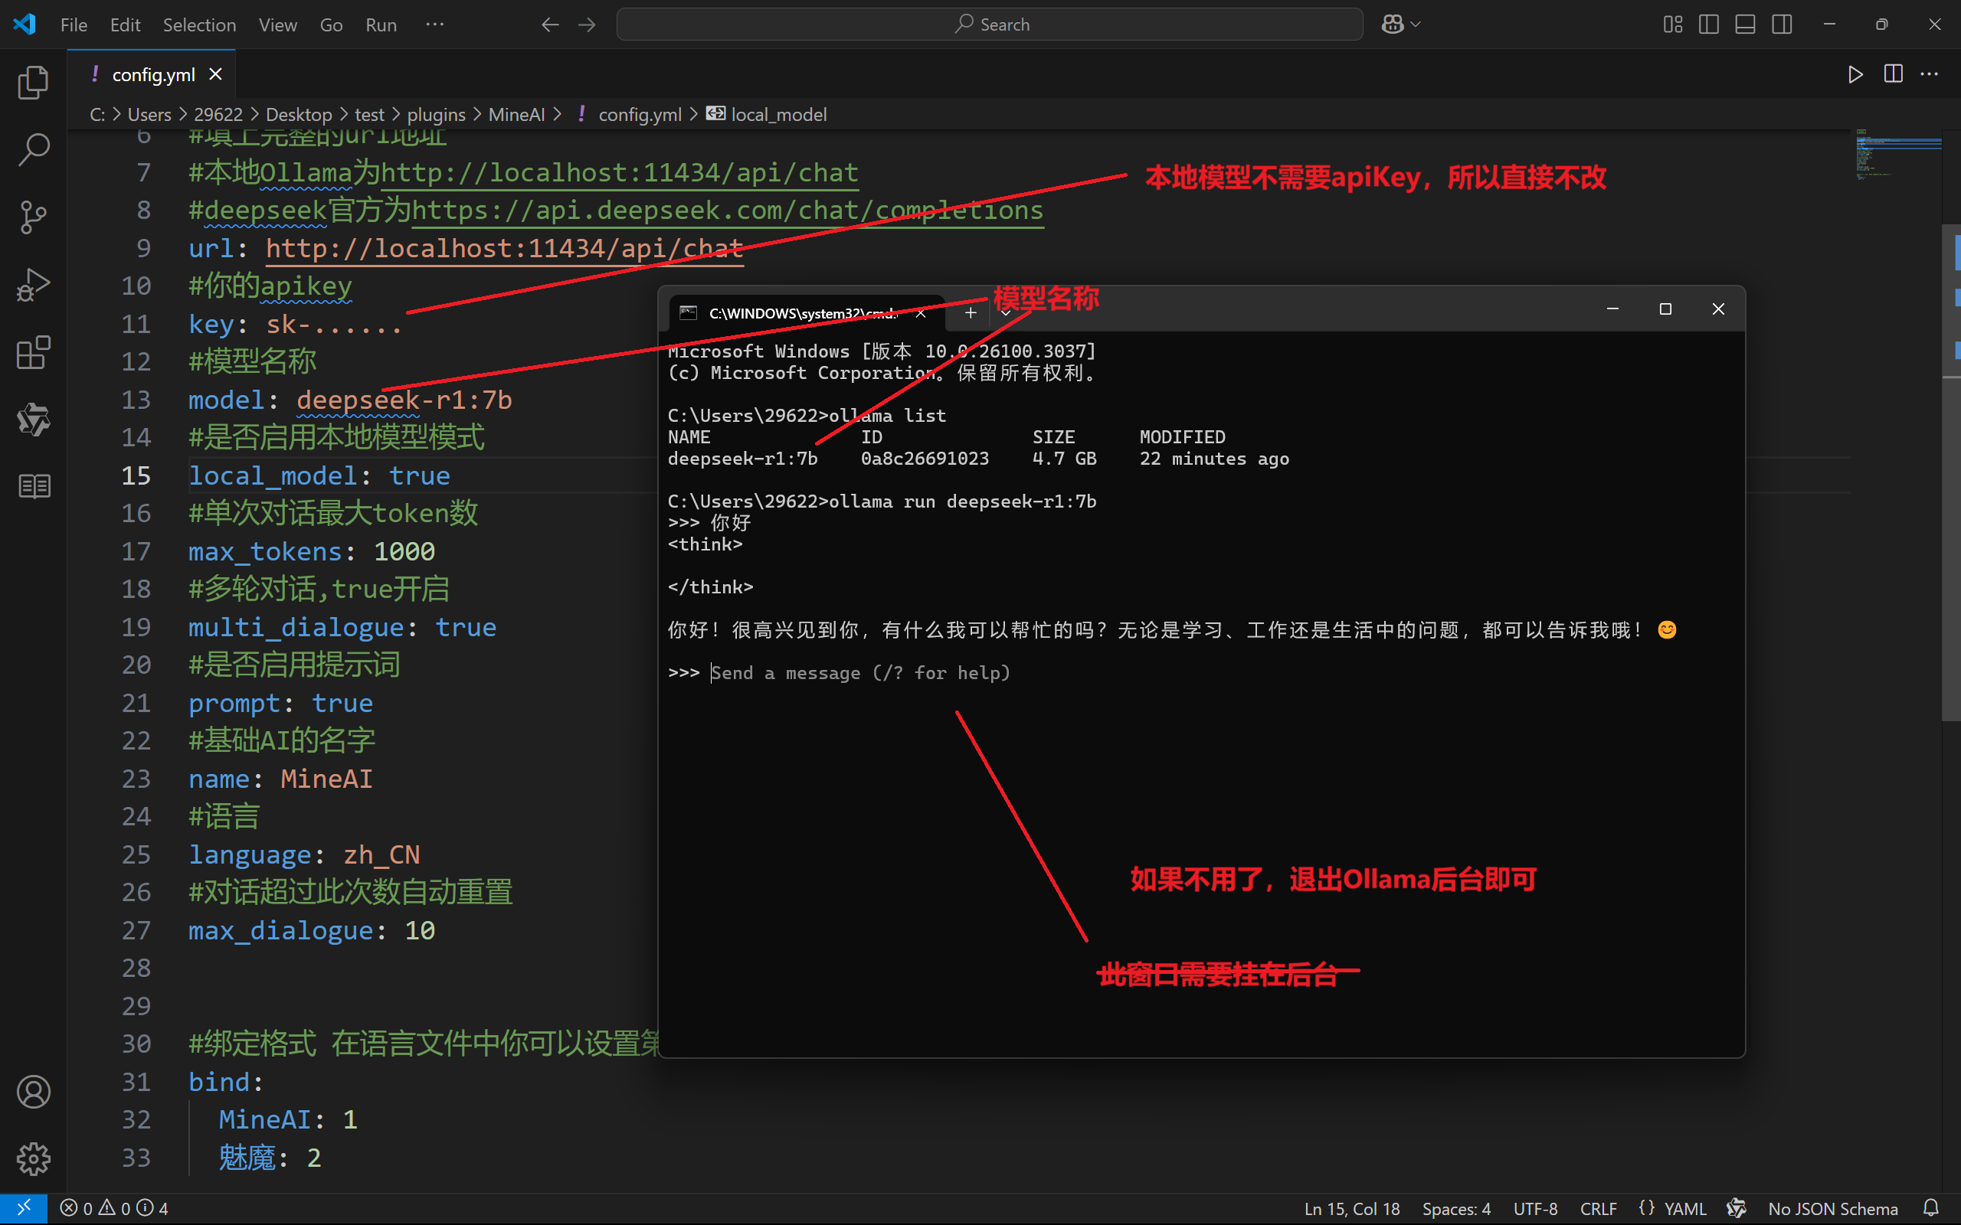The height and width of the screenshot is (1225, 1961).
Task: Open the notifications bell in status bar
Action: click(1930, 1208)
